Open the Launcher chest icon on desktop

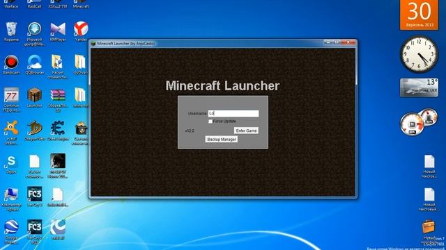point(34,95)
